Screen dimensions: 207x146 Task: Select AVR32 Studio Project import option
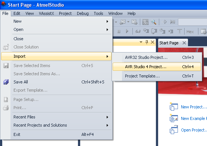(x=157, y=57)
